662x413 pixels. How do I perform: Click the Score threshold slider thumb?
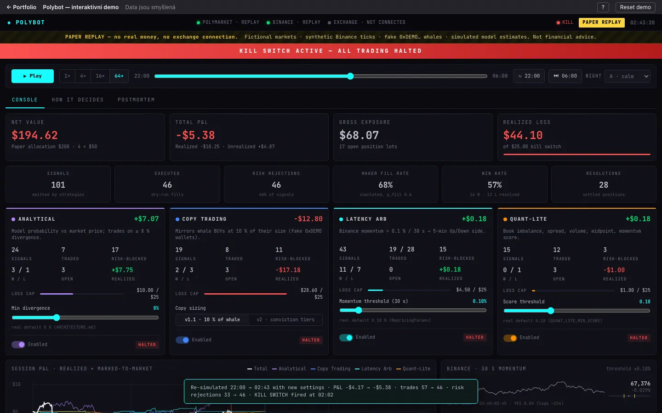(x=551, y=311)
